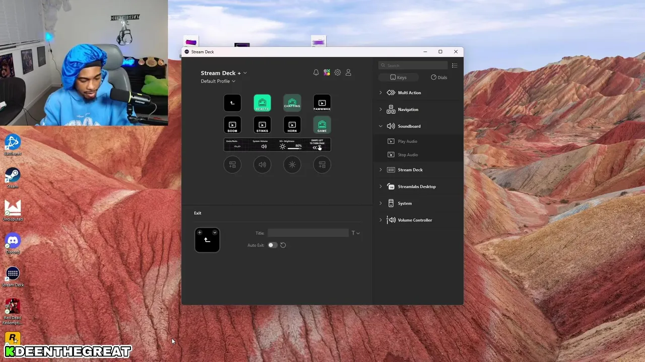Select the first dial with stack icon
This screenshot has width=645, height=362.
click(x=232, y=164)
